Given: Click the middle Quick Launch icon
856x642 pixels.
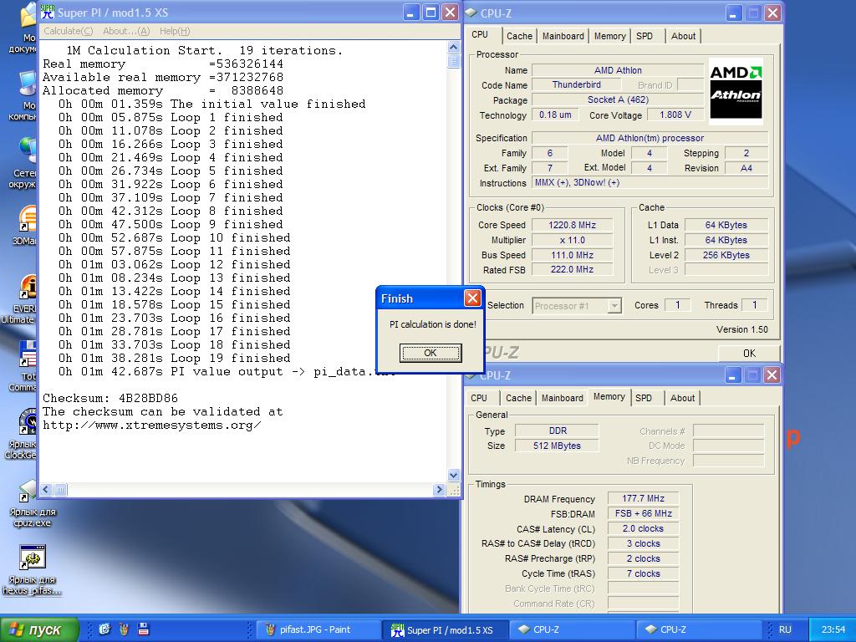Looking at the screenshot, I should pyautogui.click(x=124, y=629).
